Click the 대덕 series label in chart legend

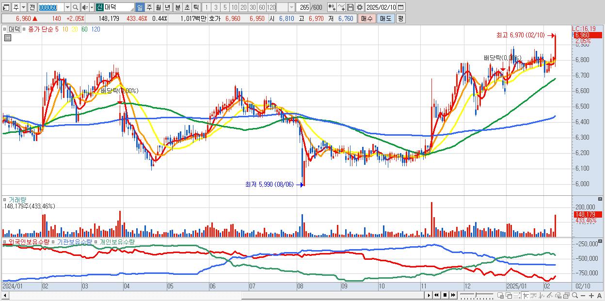14,29
